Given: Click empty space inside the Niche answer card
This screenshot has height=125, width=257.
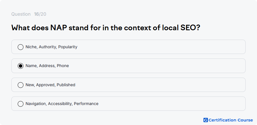Looking at the screenshot, I should 160,47.
